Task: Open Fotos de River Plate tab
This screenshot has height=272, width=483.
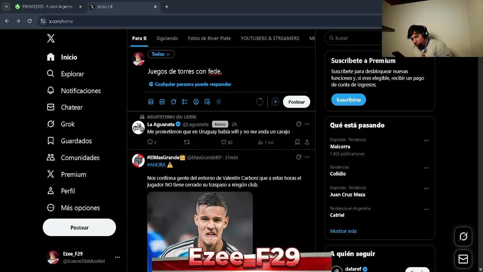Action: [209, 38]
